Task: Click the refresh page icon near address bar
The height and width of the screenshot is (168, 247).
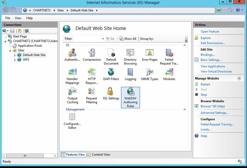Action: 219,10
